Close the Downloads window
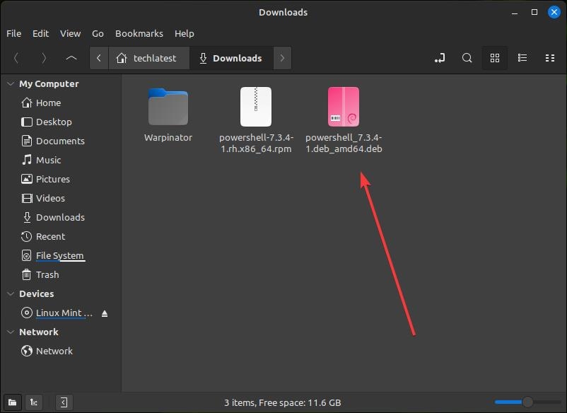567x413 pixels. point(554,12)
